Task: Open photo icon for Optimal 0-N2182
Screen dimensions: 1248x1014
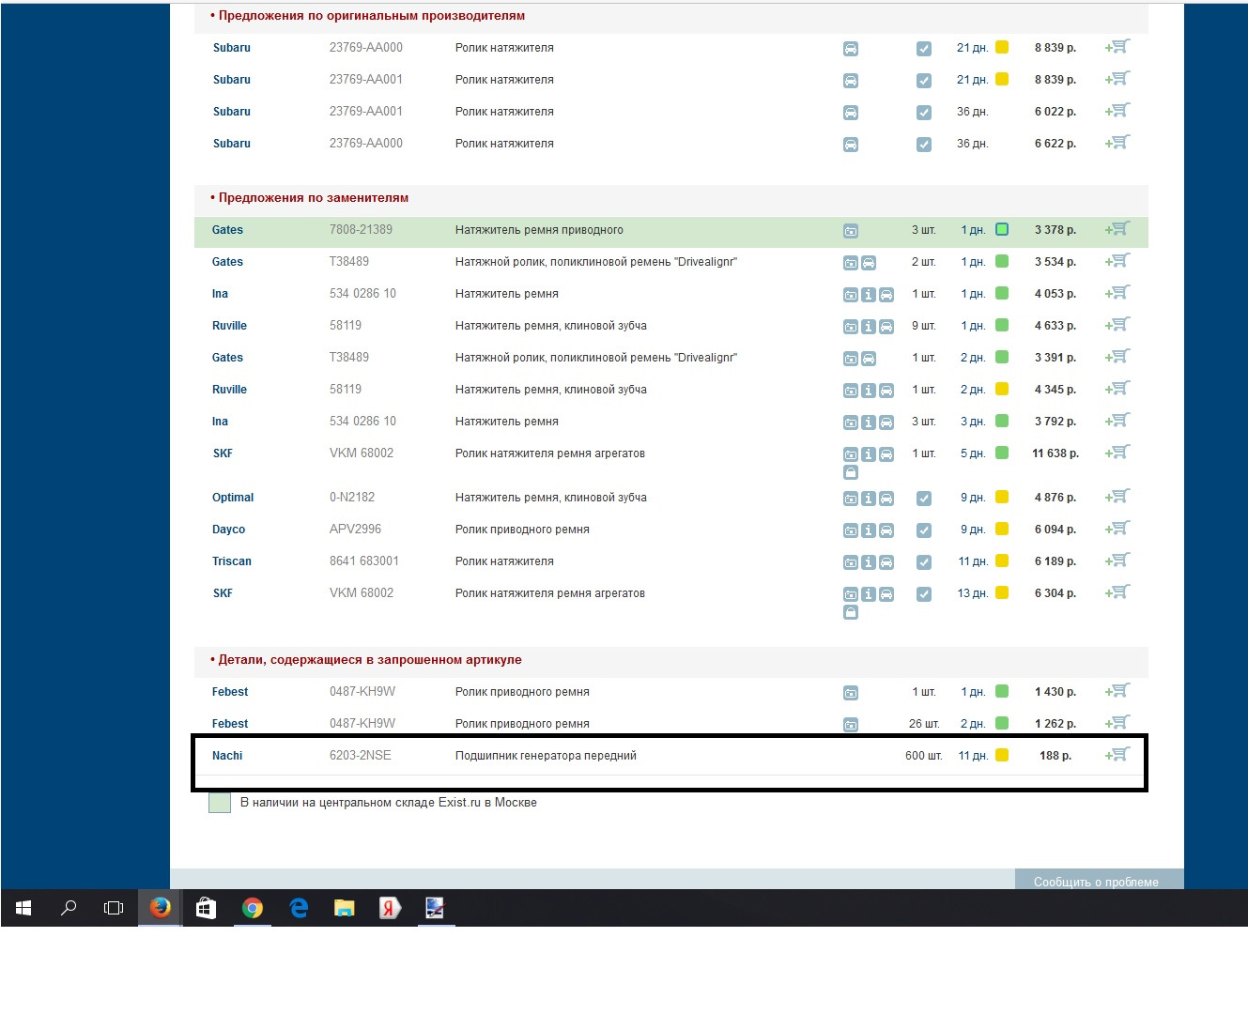Action: 851,499
